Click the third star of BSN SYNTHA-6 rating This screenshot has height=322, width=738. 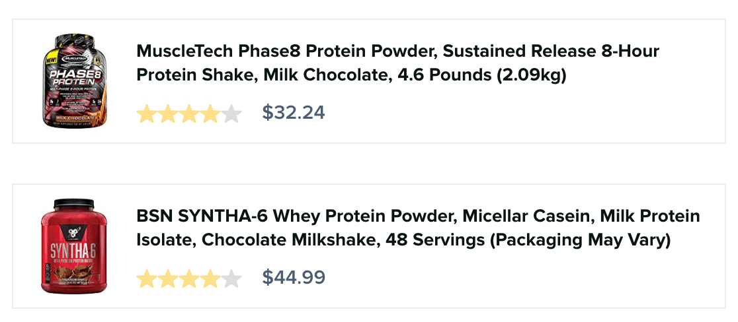click(x=188, y=279)
